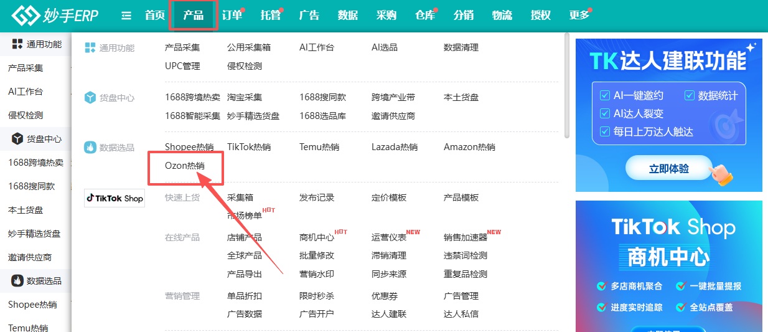The height and width of the screenshot is (332, 768).
Task: Open 限时秒杀 link
Action: coord(317,296)
